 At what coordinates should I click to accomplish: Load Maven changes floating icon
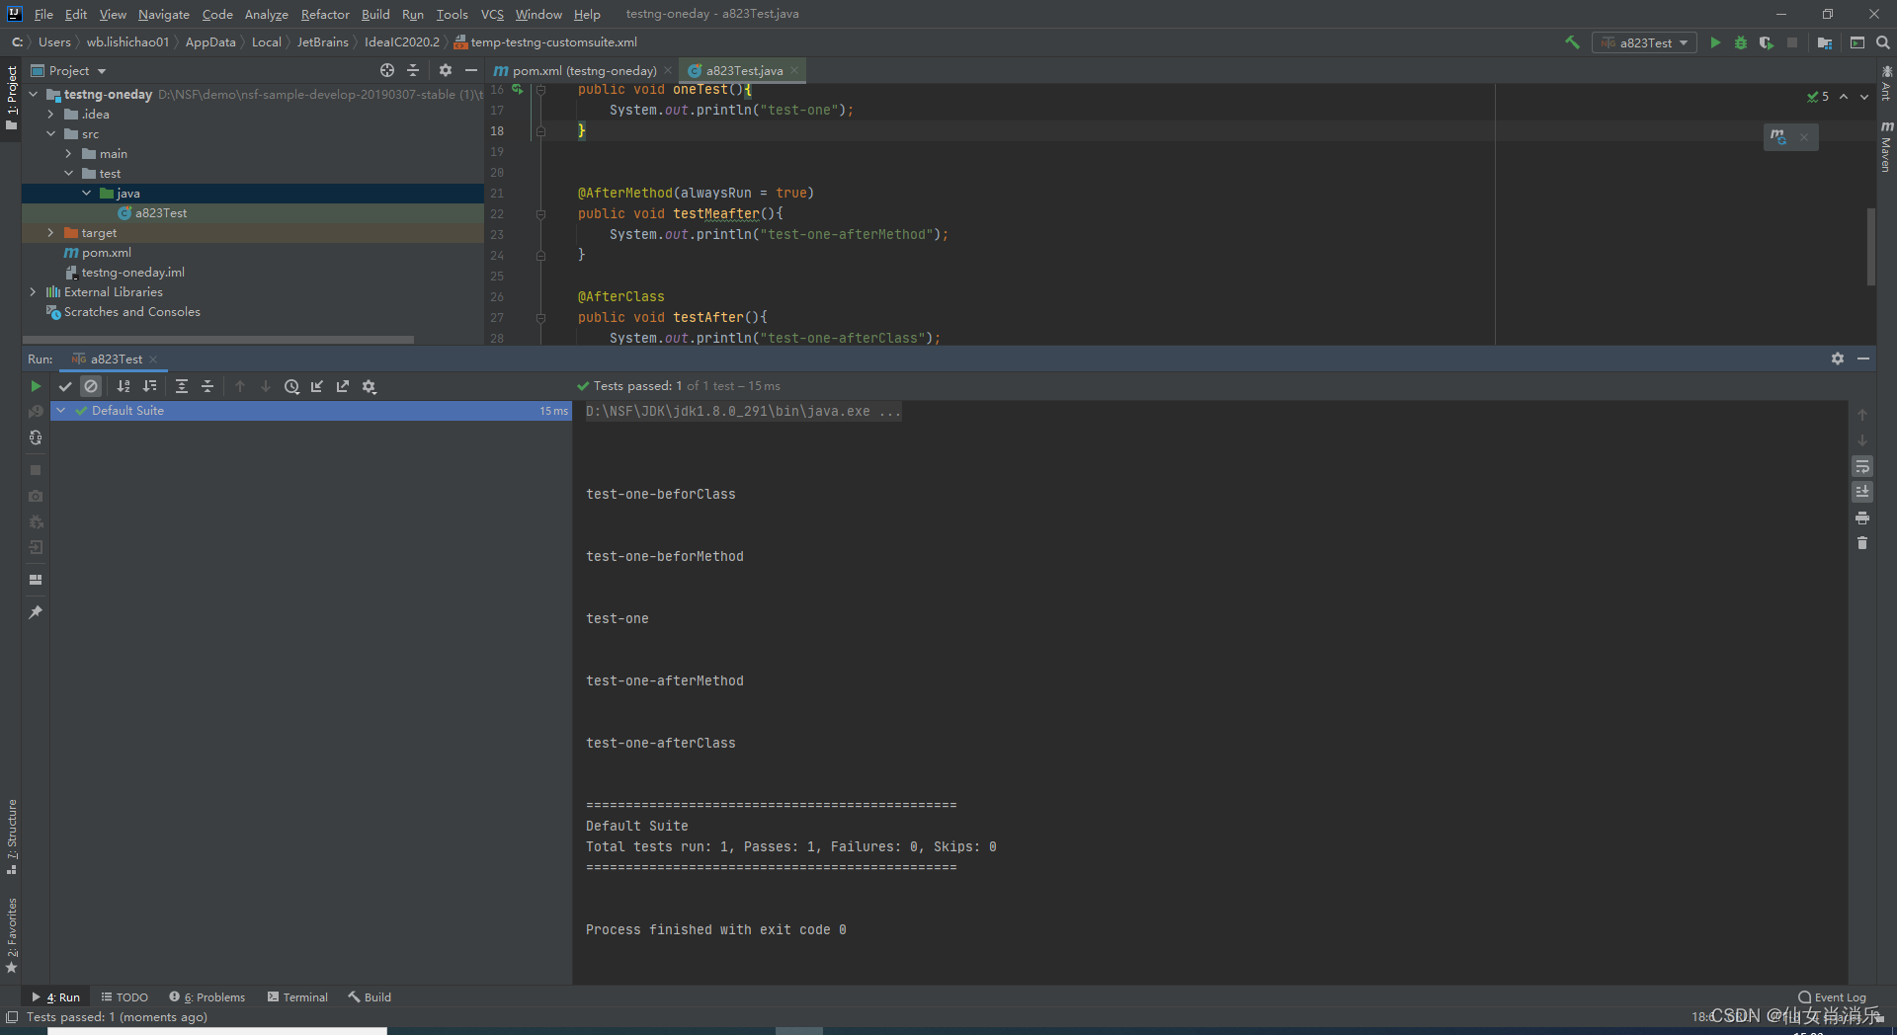pyautogui.click(x=1778, y=136)
